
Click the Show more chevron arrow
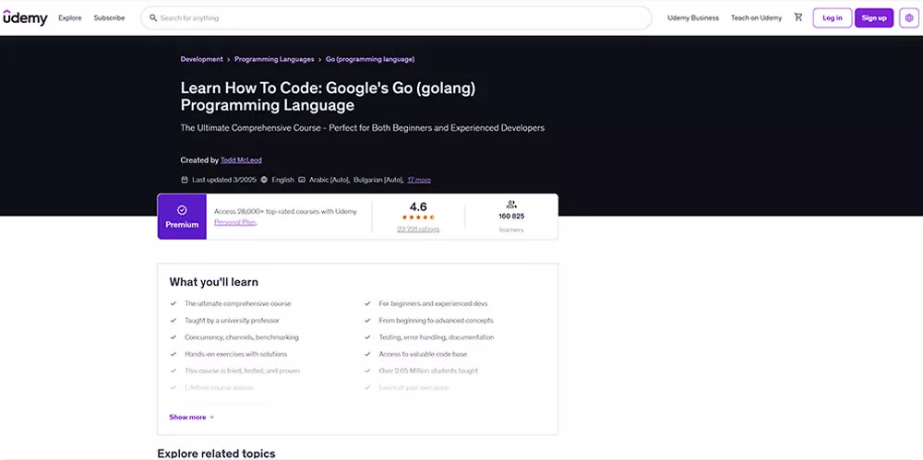tap(212, 417)
